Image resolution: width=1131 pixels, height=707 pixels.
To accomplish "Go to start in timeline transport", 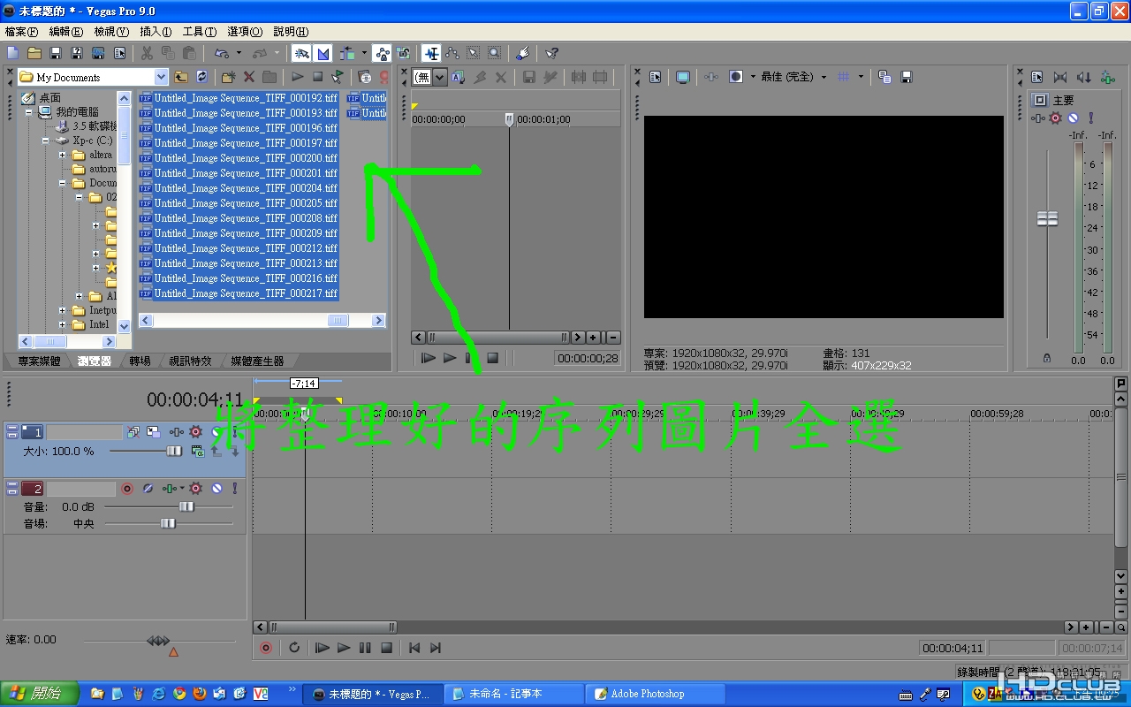I will point(414,648).
